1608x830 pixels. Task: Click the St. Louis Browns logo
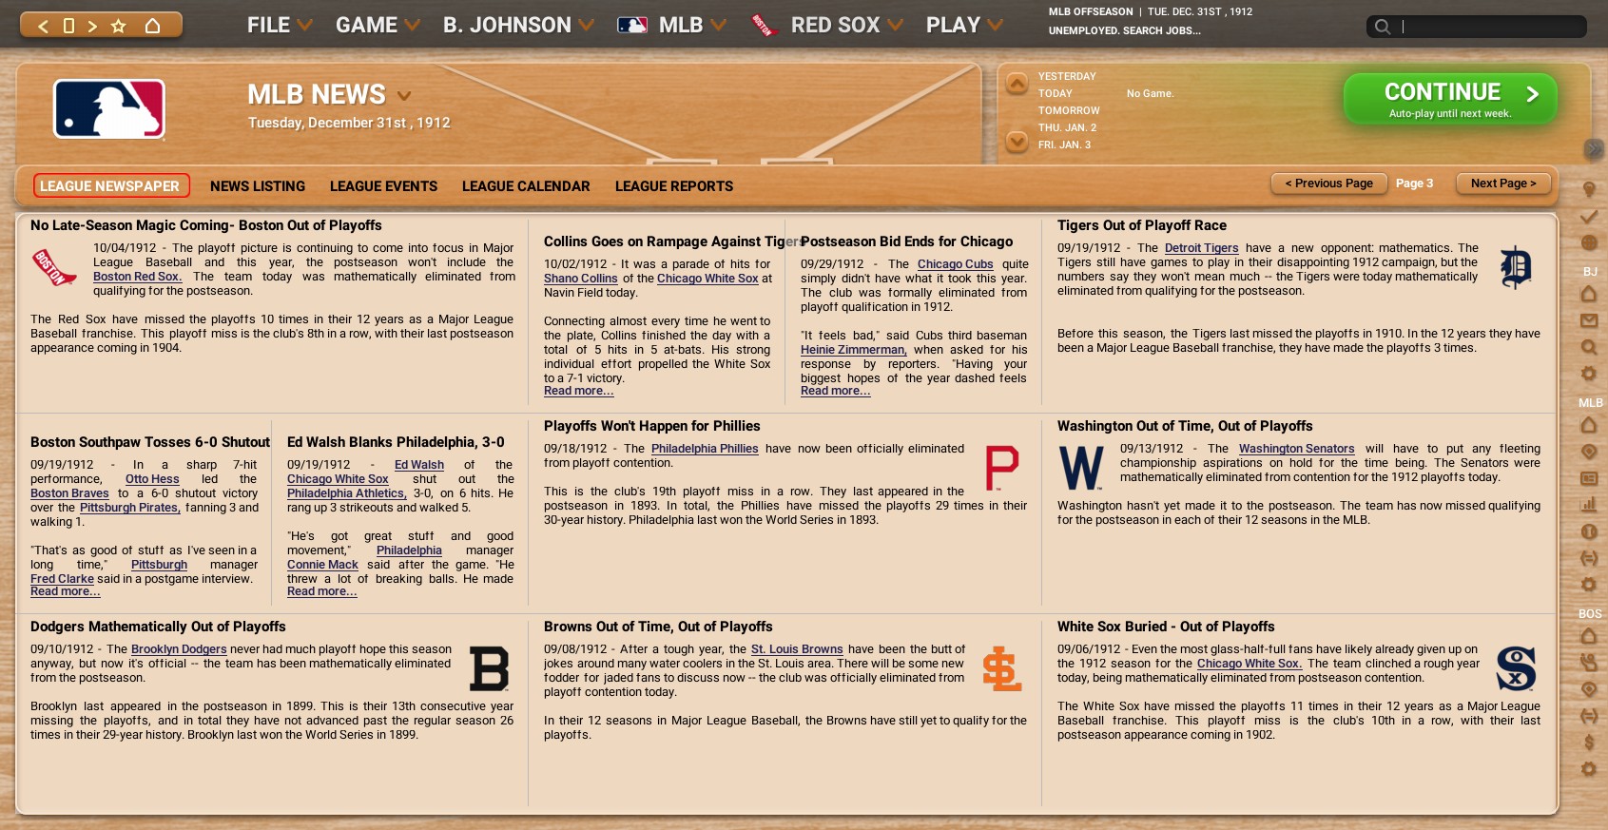coord(1001,668)
